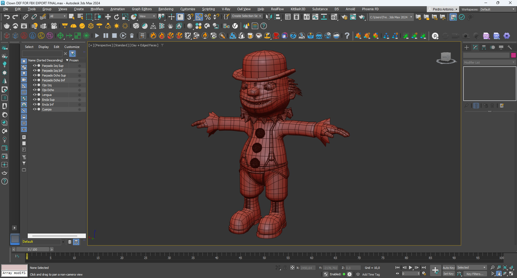Open the Modifiers menu

click(x=97, y=9)
